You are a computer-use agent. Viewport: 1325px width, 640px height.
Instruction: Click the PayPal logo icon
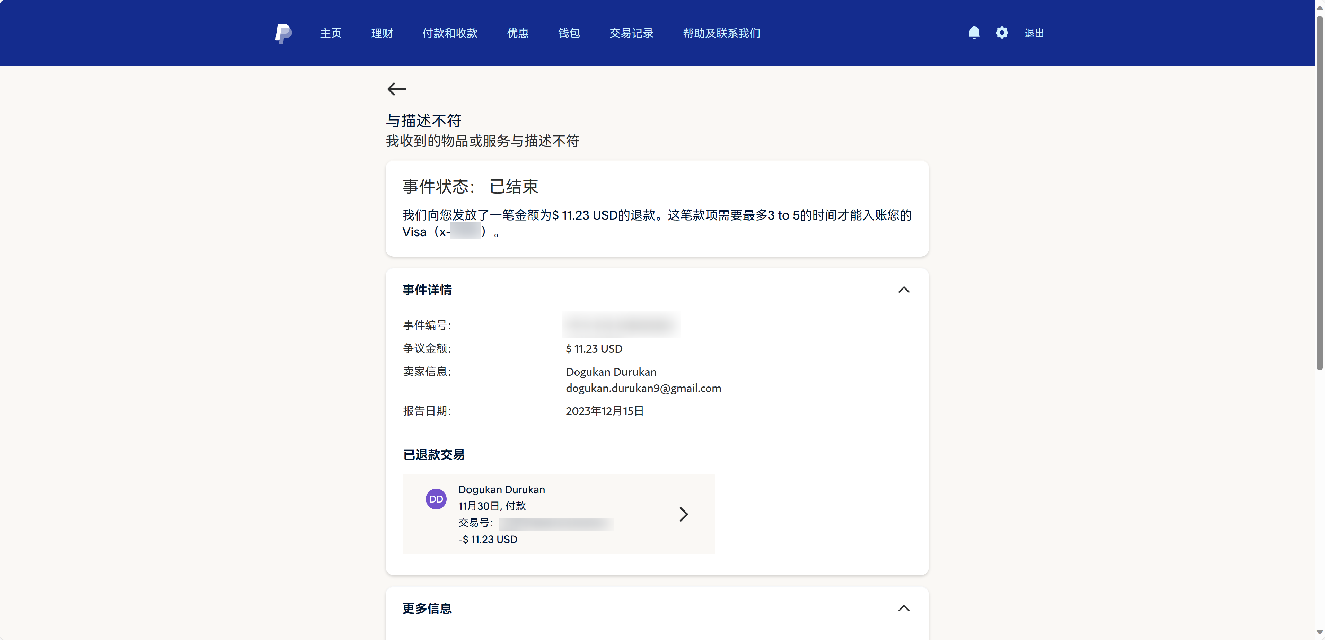pos(283,33)
